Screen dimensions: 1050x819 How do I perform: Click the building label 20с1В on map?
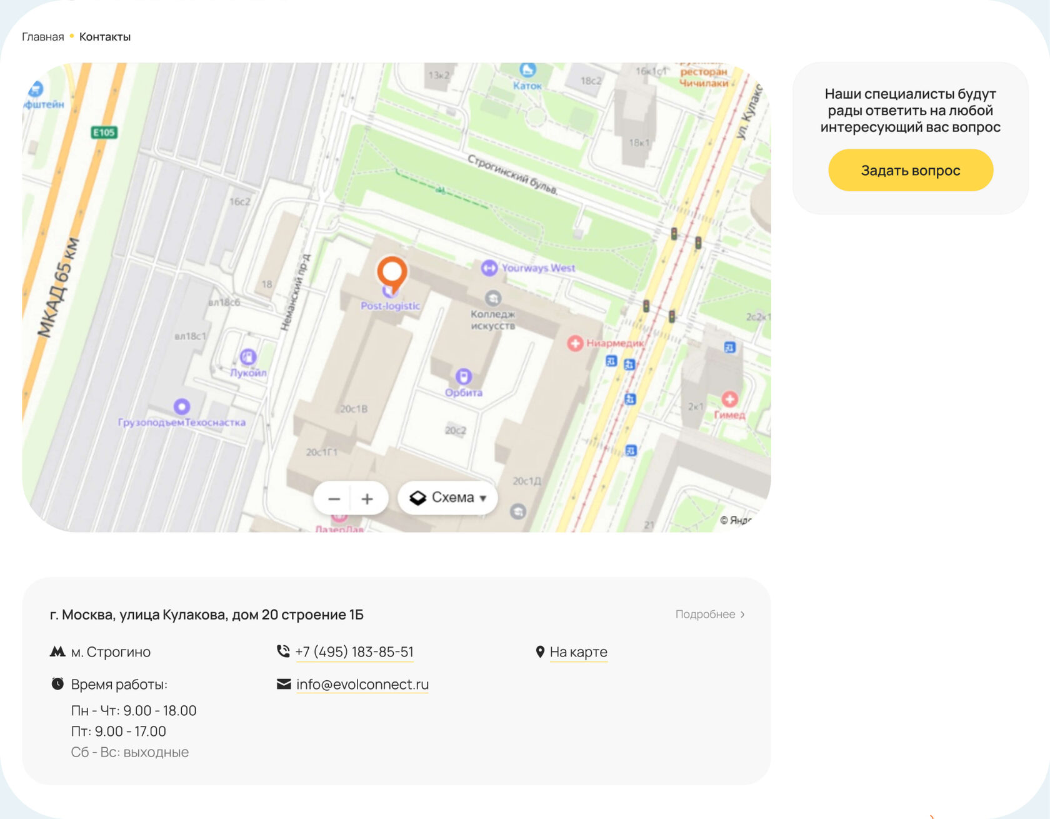point(354,409)
